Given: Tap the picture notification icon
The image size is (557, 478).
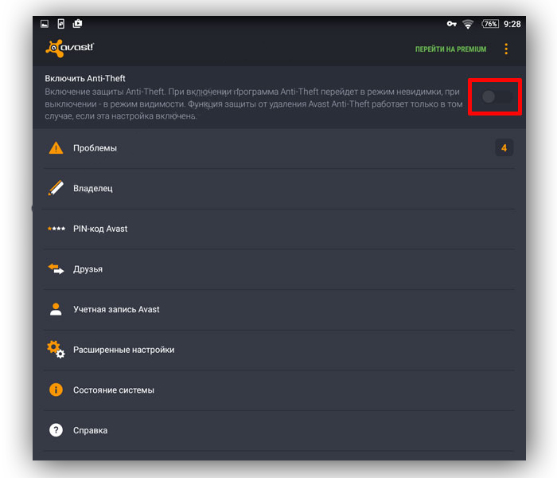Looking at the screenshot, I should pos(45,24).
